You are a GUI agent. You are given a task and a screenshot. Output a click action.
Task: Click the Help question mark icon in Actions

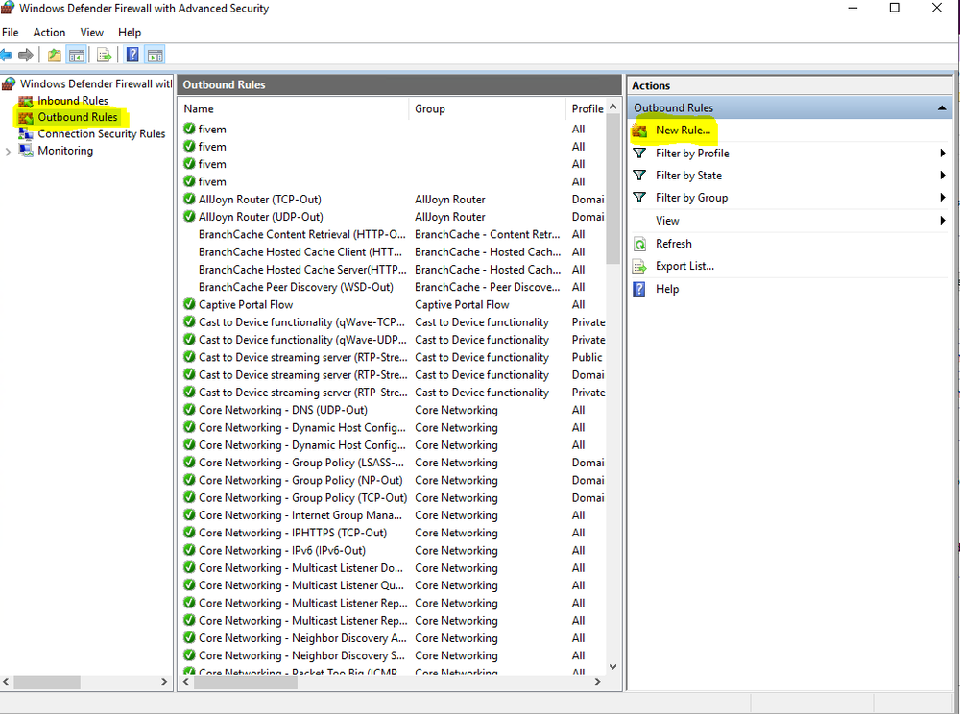click(x=639, y=289)
